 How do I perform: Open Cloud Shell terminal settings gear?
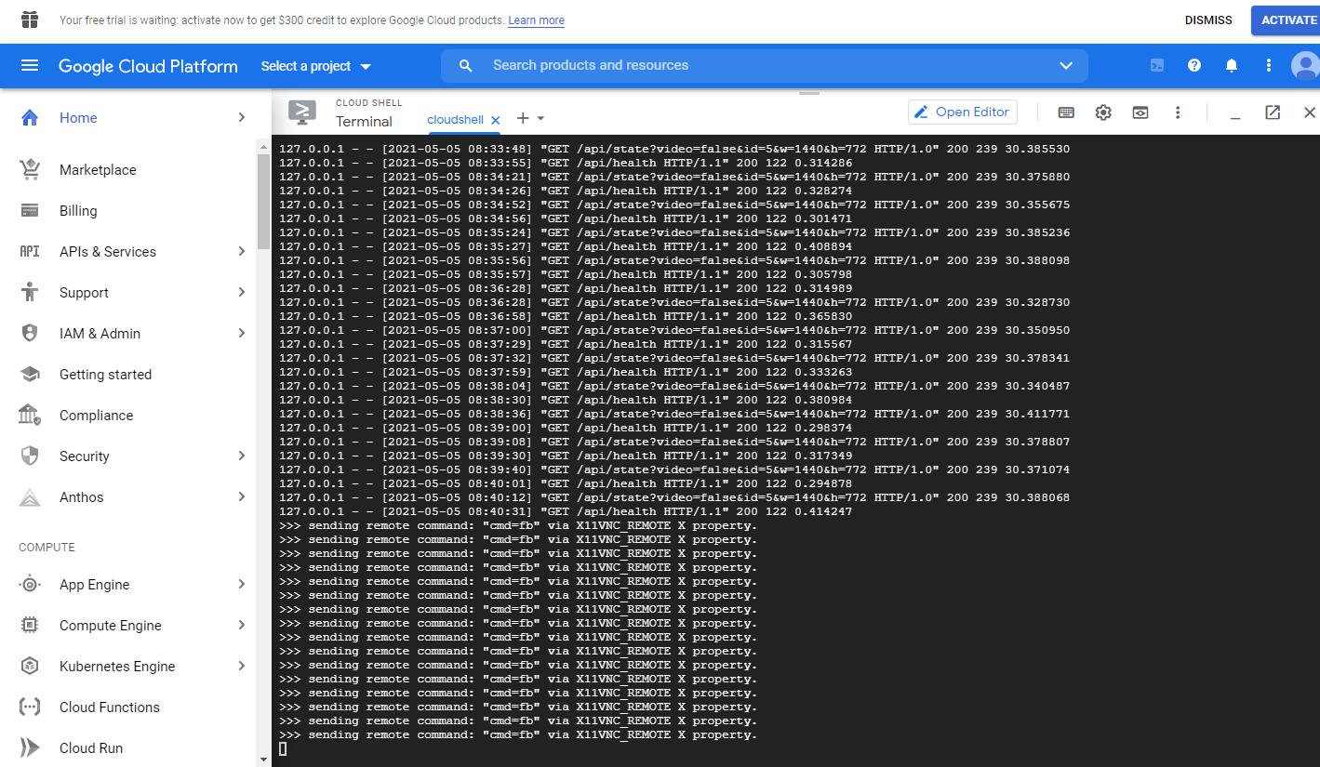coord(1103,112)
